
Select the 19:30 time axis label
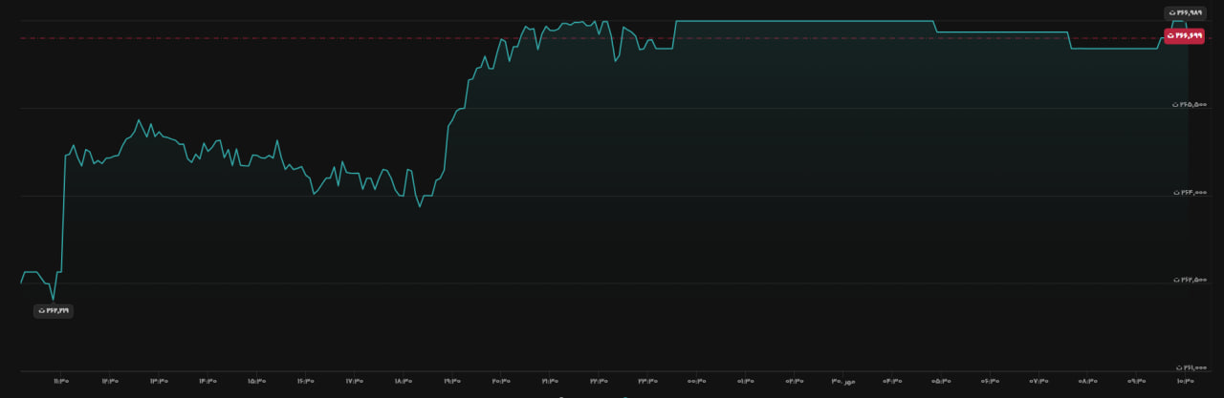(451, 381)
